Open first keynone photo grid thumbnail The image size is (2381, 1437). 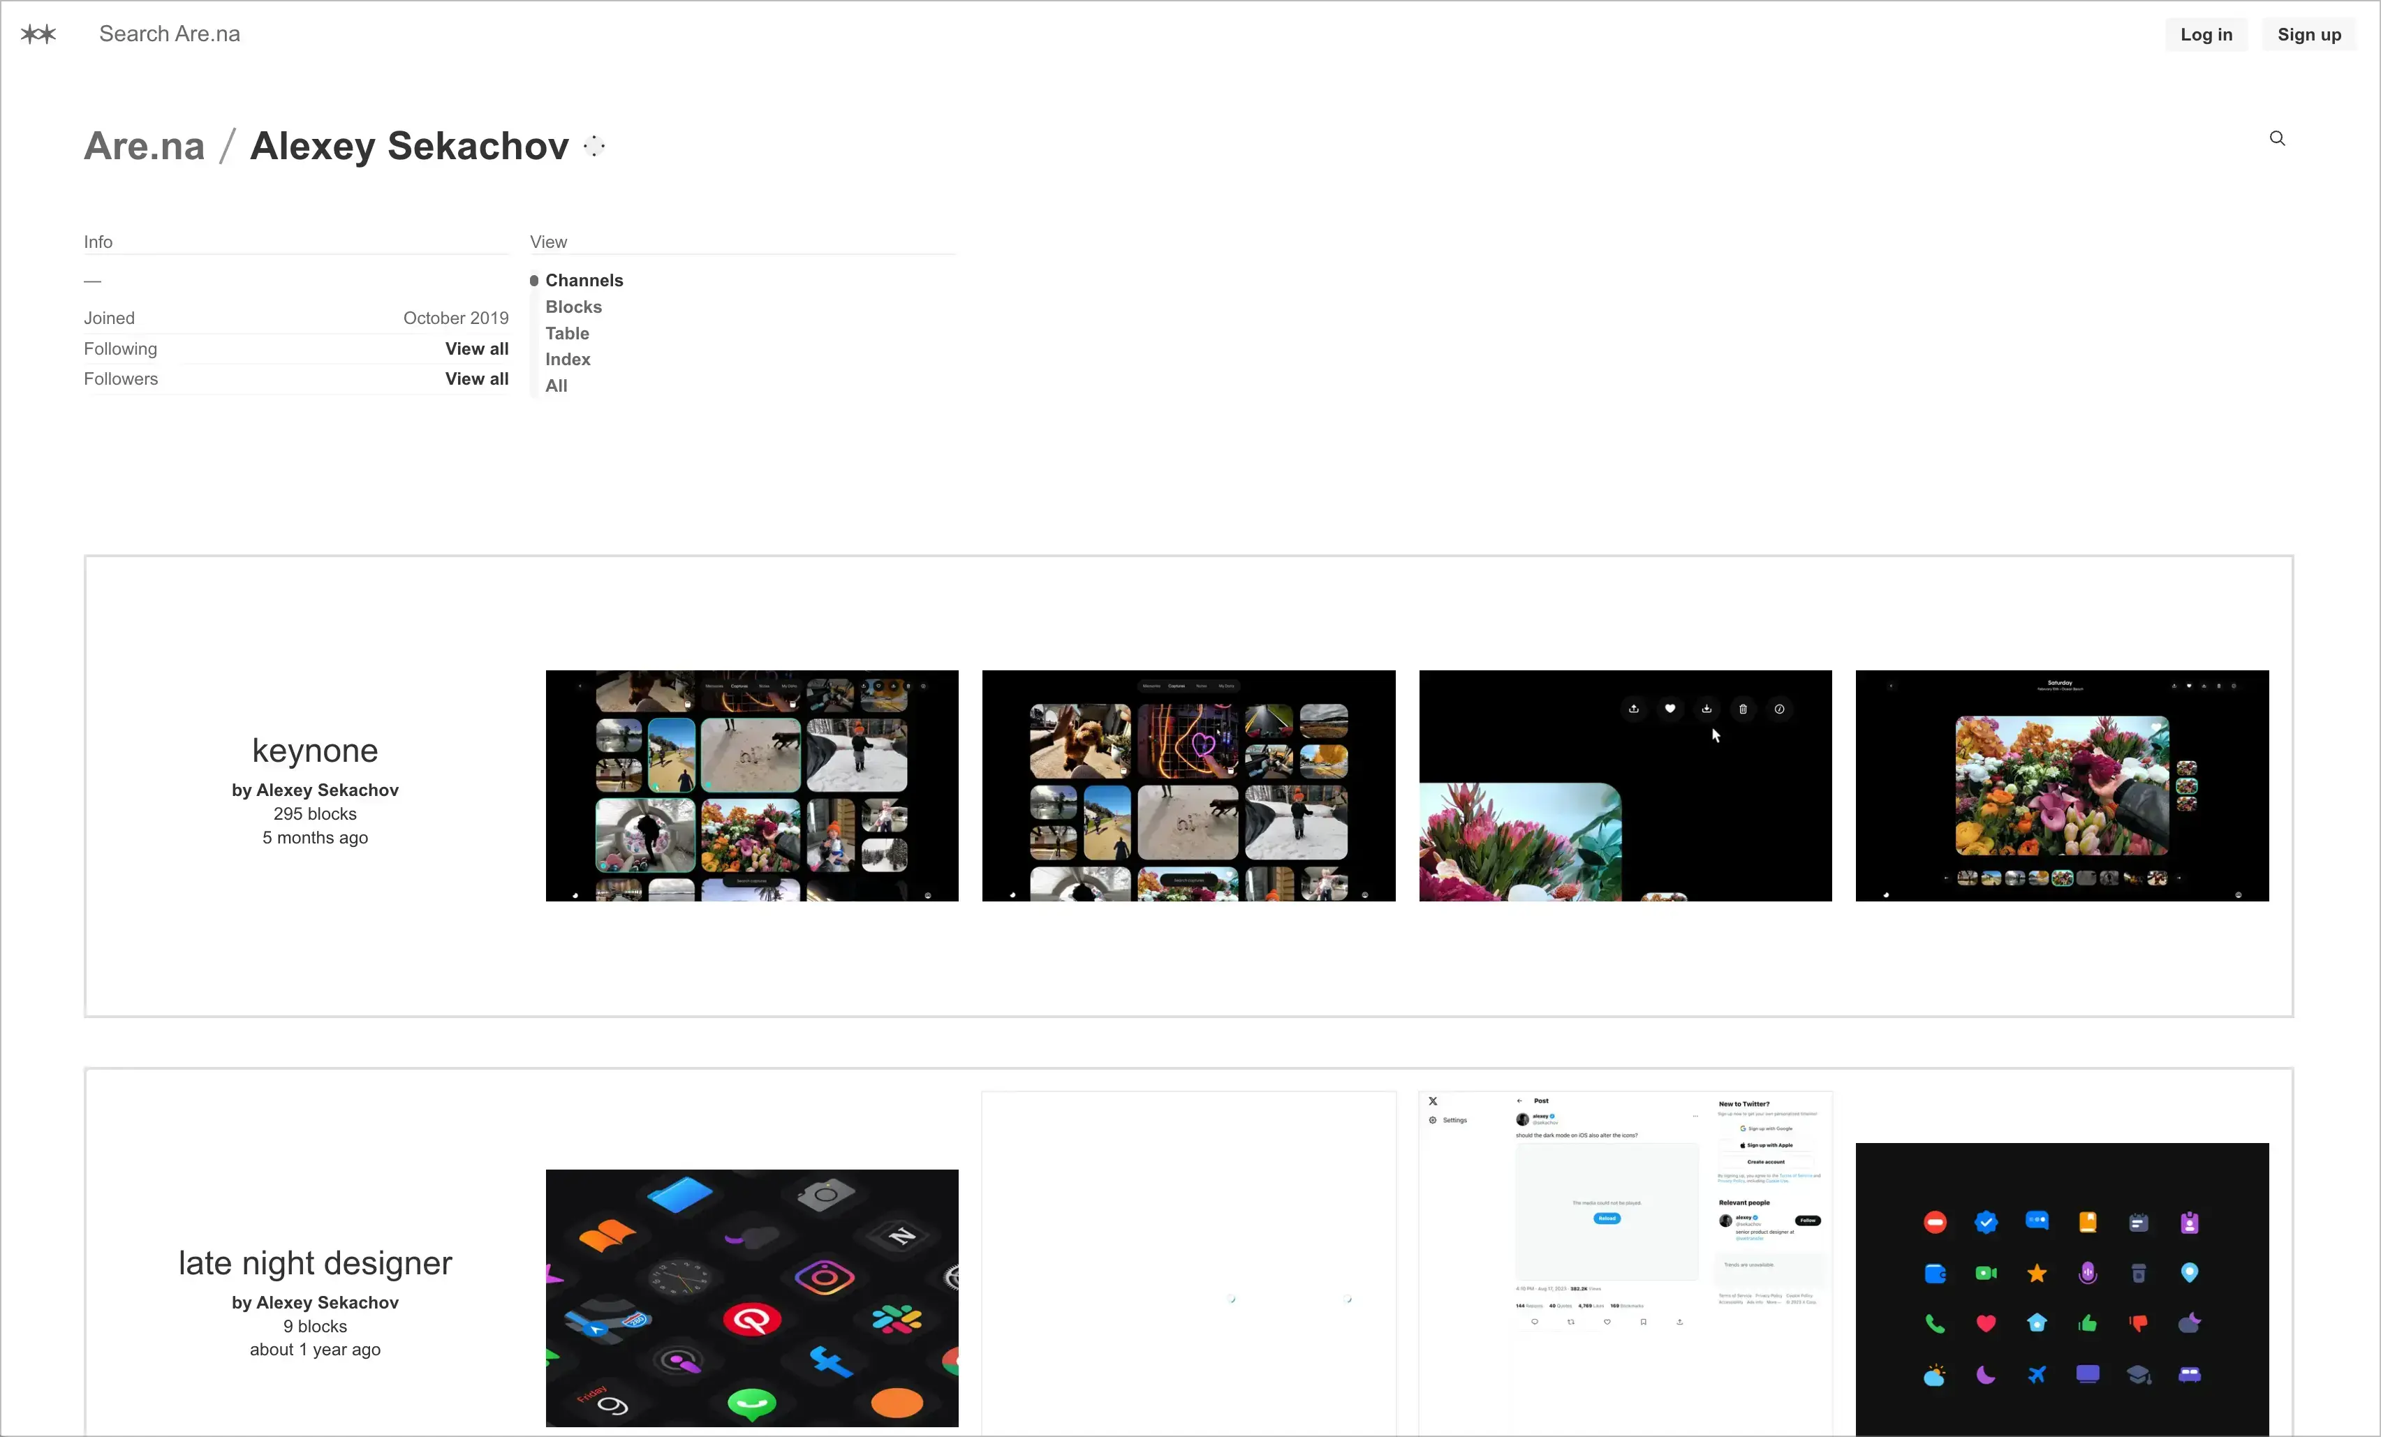[752, 786]
